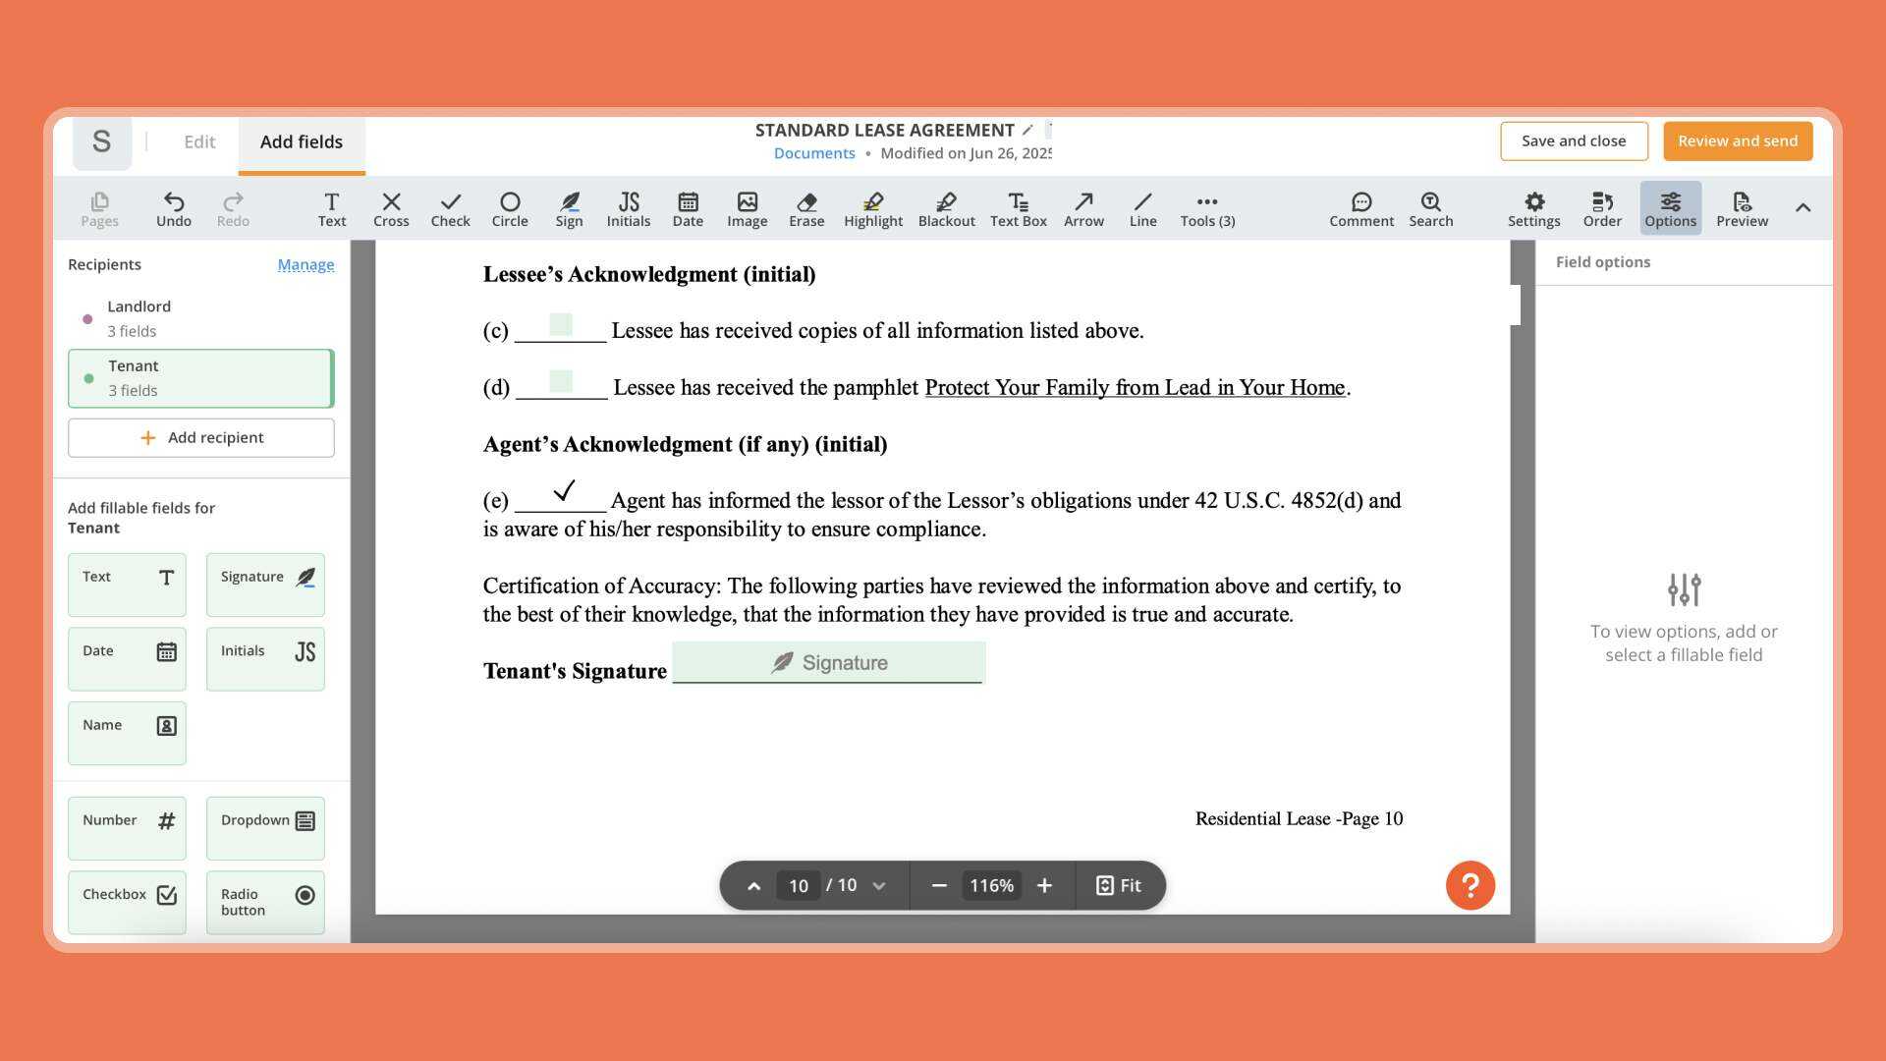Click the page number input field
The height and width of the screenshot is (1061, 1886).
tap(798, 885)
